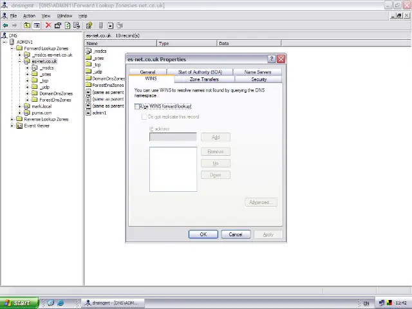The width and height of the screenshot is (412, 309).
Task: Click the Export List toolbar icon
Action: coord(77,26)
